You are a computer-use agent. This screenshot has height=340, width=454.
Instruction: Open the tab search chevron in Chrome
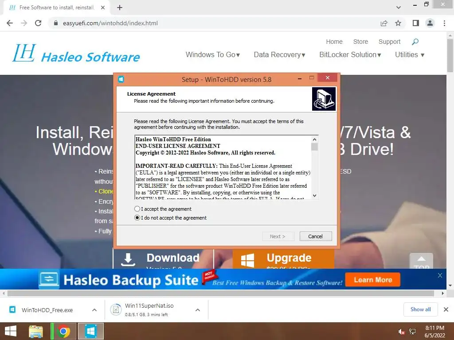tap(399, 8)
